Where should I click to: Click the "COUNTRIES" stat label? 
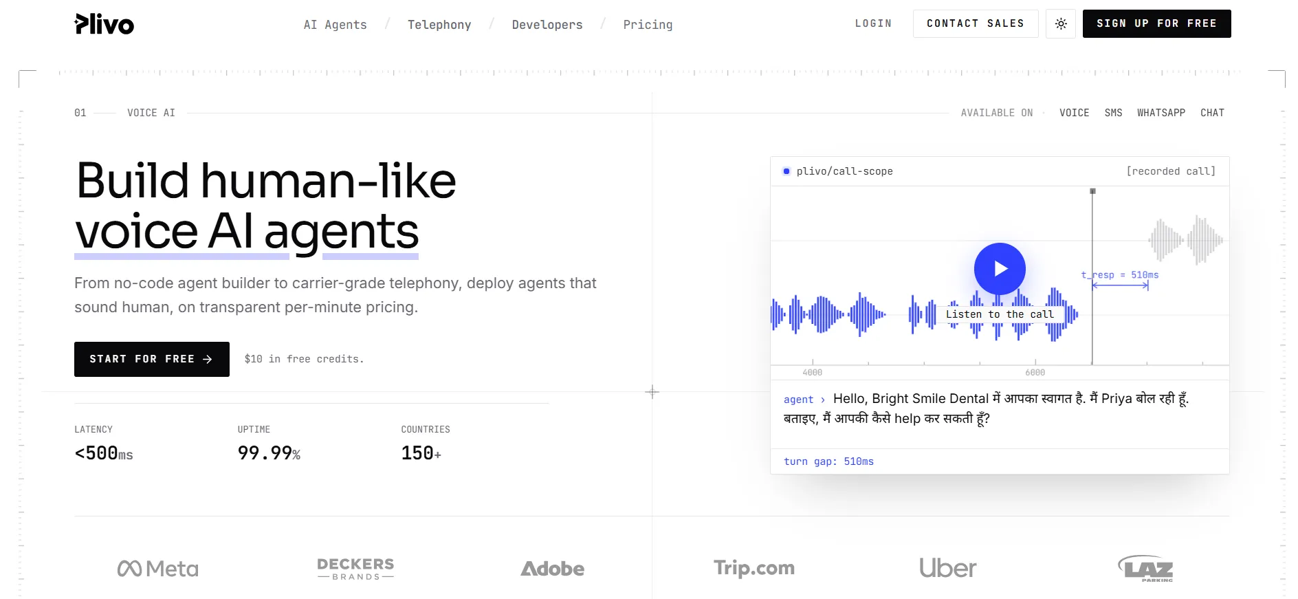(426, 429)
